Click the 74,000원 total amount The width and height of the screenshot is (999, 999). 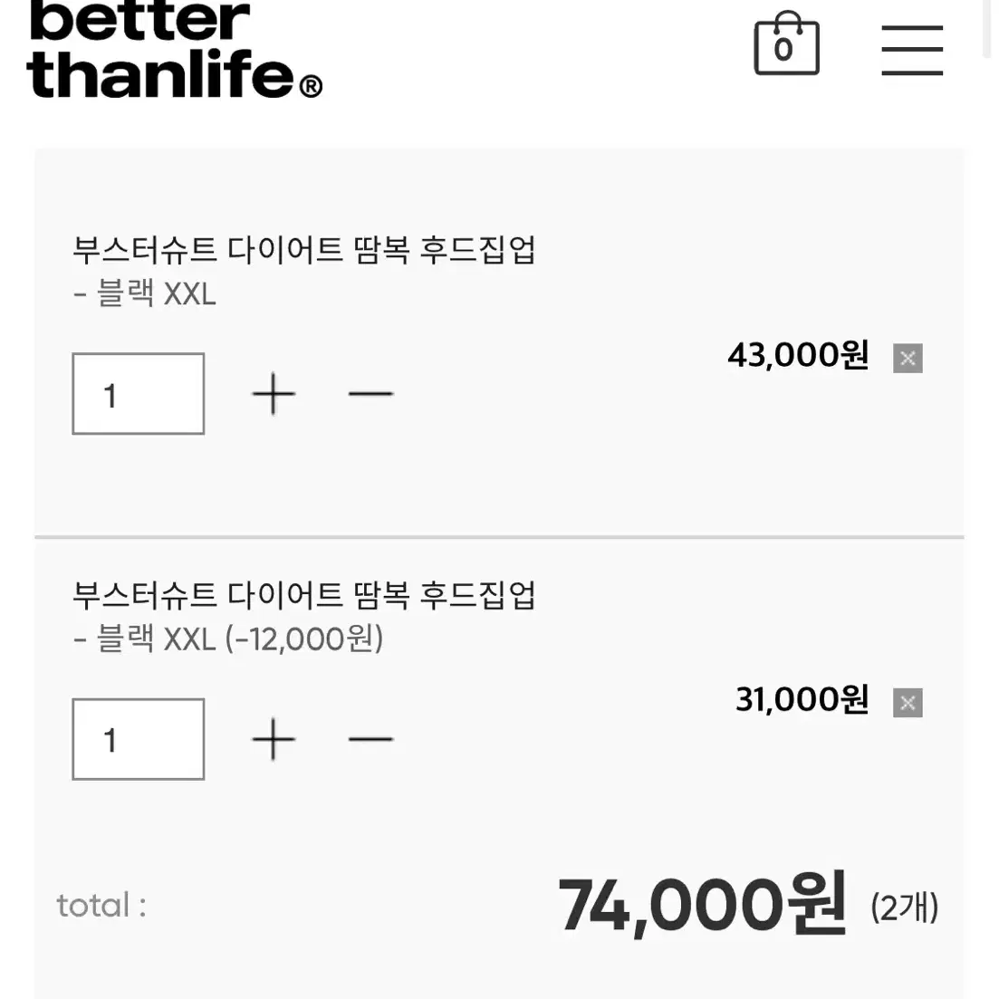coord(702,905)
